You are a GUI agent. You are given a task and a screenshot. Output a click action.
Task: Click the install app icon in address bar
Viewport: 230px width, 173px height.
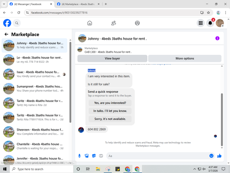tap(202, 12)
